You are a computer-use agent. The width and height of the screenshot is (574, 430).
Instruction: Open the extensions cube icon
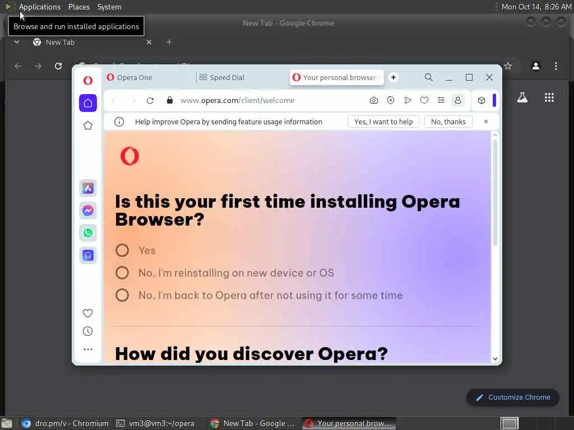(482, 100)
